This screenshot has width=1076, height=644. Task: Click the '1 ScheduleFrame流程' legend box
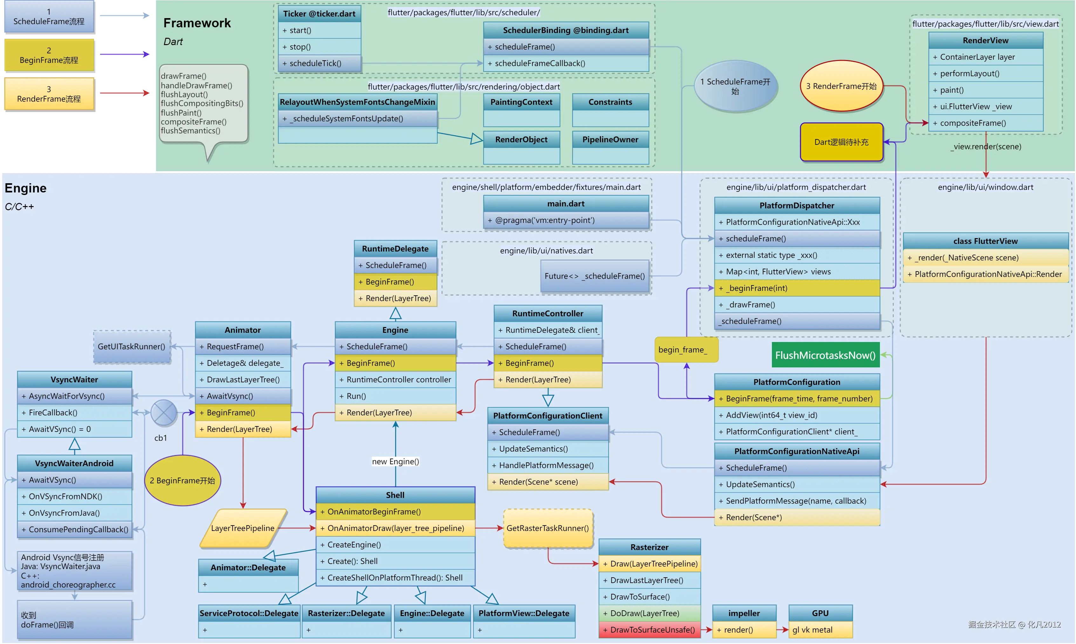click(x=49, y=17)
